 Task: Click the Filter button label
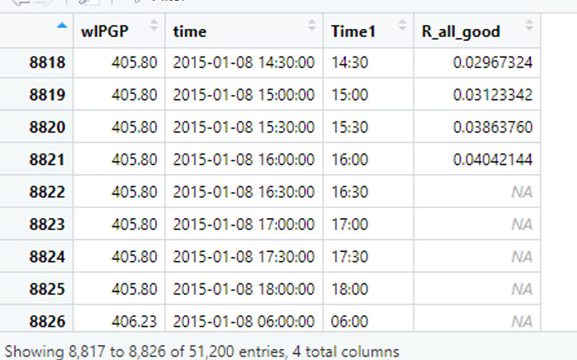pos(163,2)
